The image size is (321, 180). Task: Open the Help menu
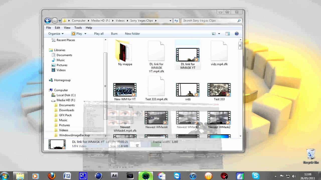pos(89,27)
